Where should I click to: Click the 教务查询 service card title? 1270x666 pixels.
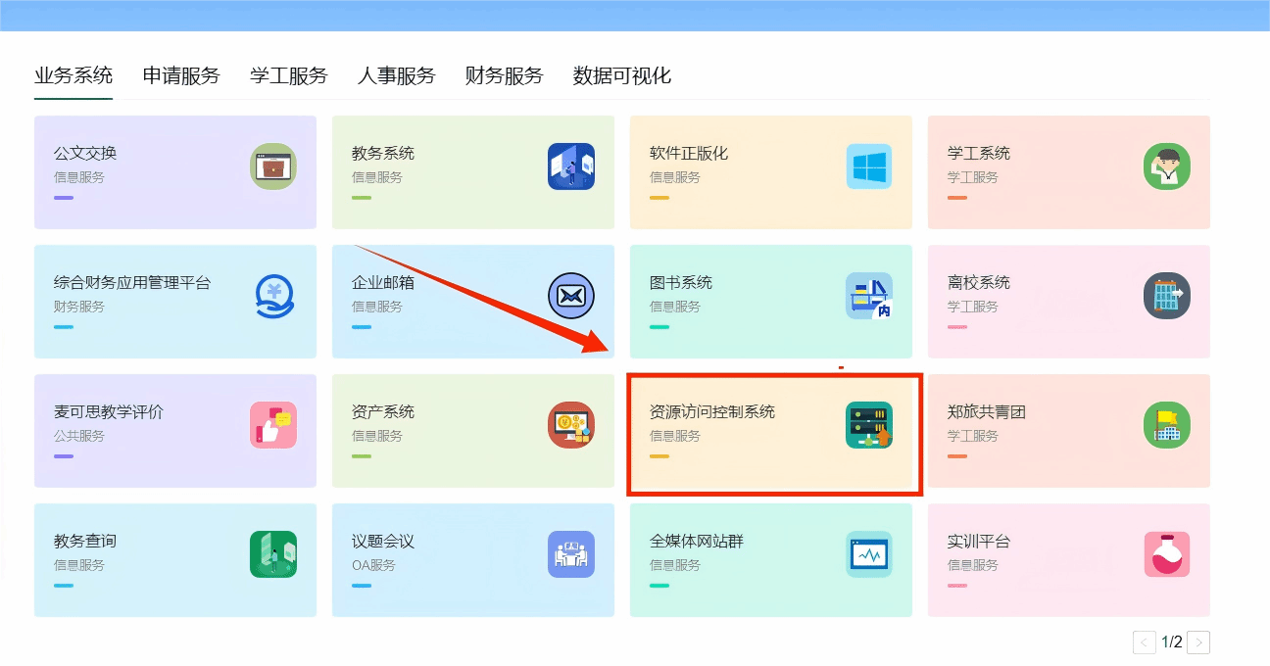85,542
